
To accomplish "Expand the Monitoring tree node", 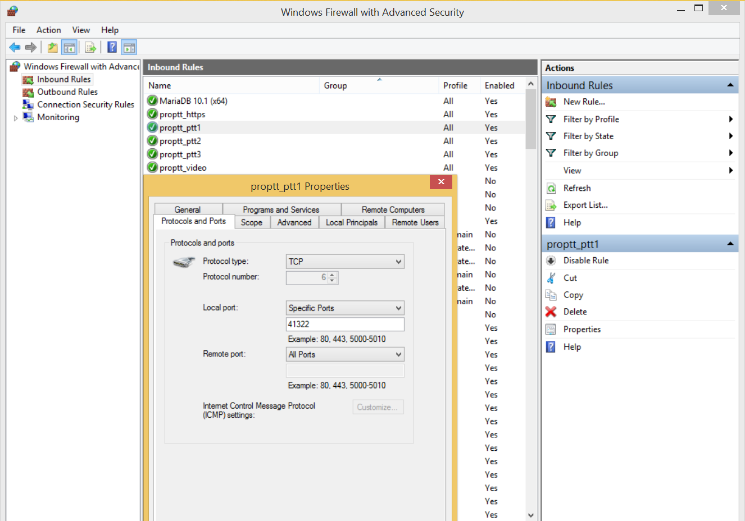I will pyautogui.click(x=16, y=118).
